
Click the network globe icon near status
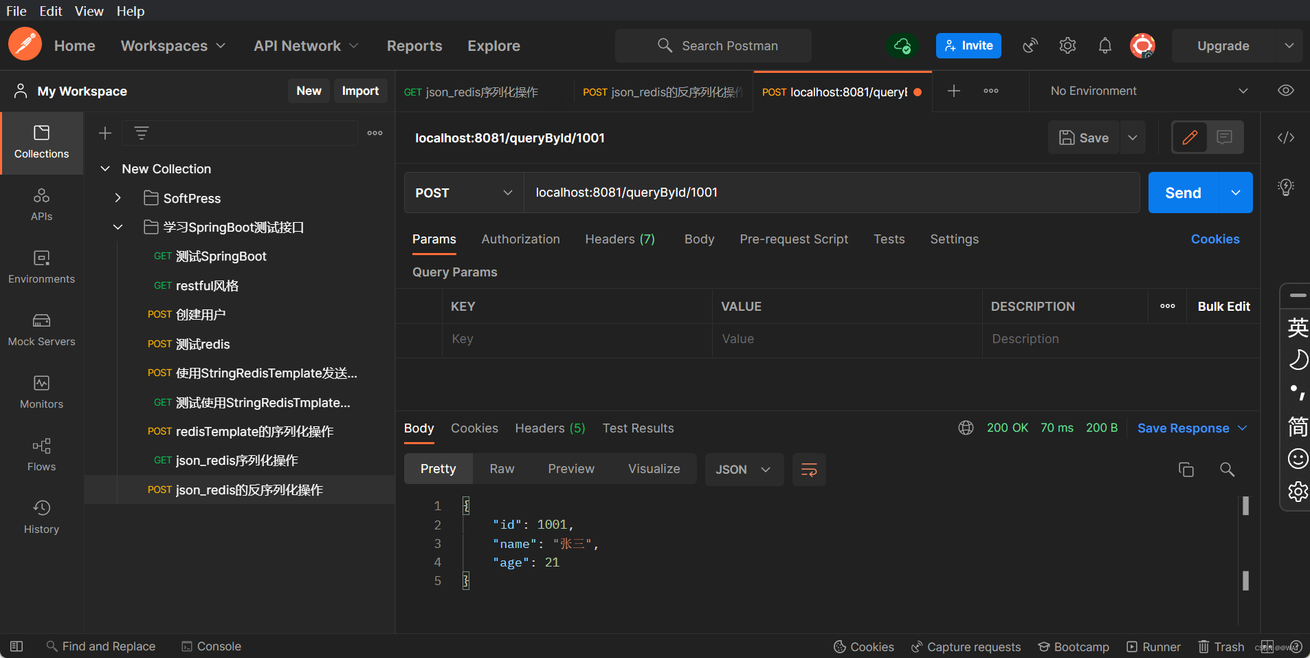tap(966, 428)
